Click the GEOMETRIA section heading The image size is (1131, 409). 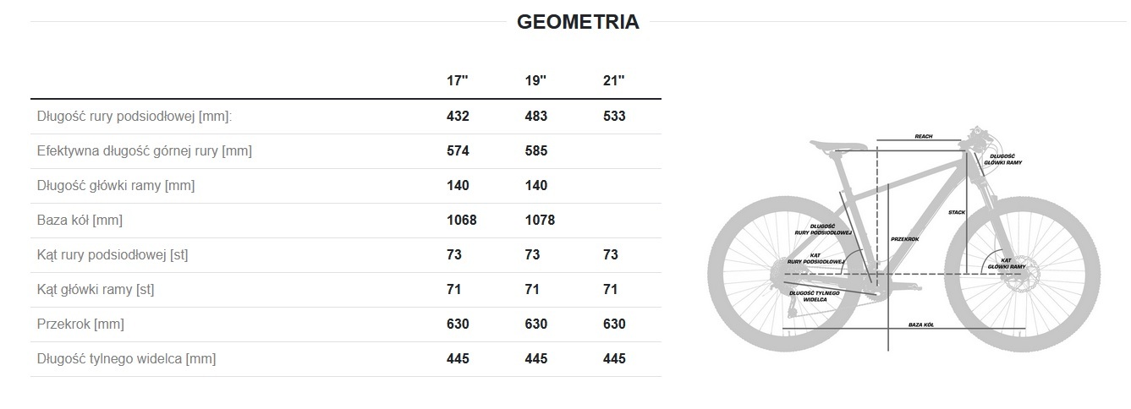click(578, 23)
